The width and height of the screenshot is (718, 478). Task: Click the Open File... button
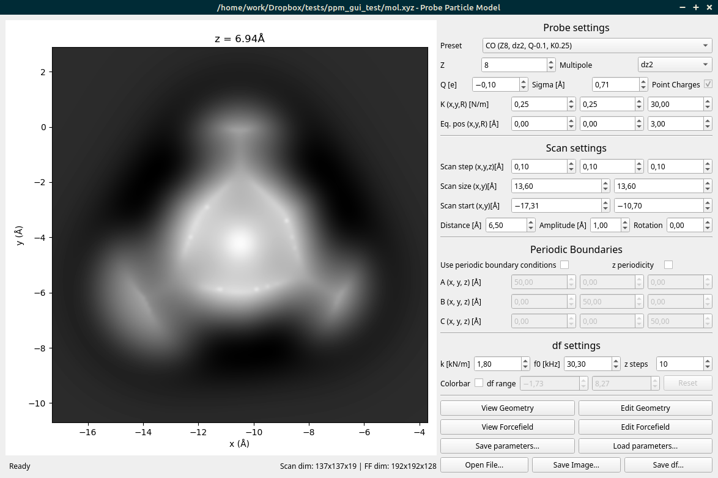pos(484,465)
